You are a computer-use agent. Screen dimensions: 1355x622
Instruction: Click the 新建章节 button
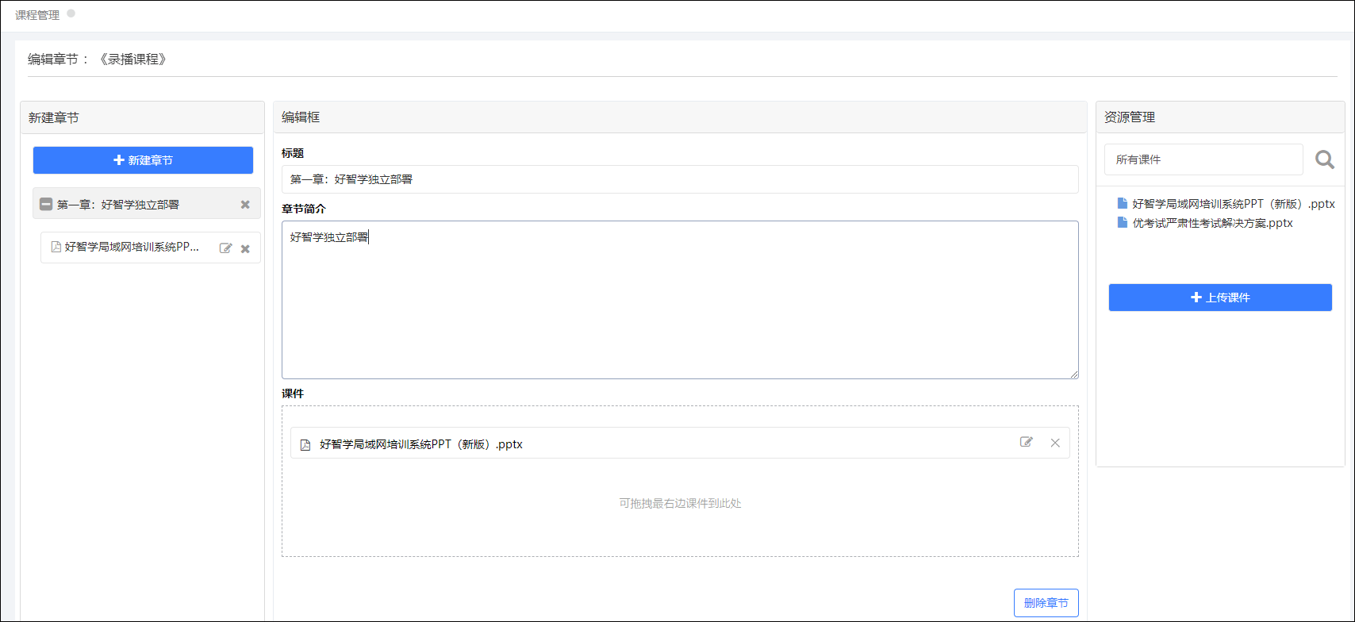143,160
